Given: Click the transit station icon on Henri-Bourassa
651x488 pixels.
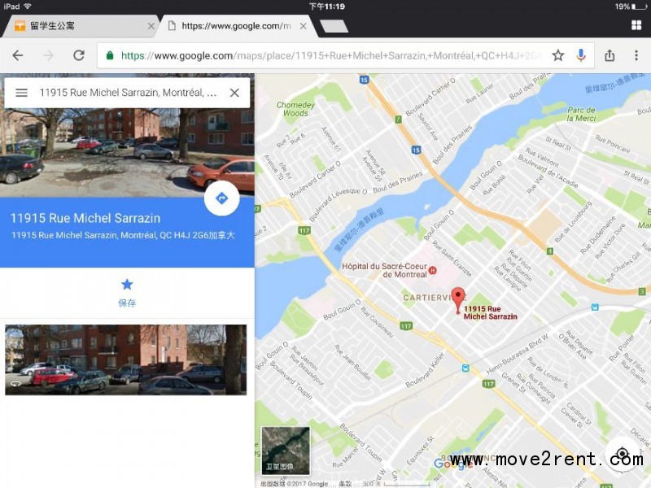Looking at the screenshot, I should [x=465, y=368].
